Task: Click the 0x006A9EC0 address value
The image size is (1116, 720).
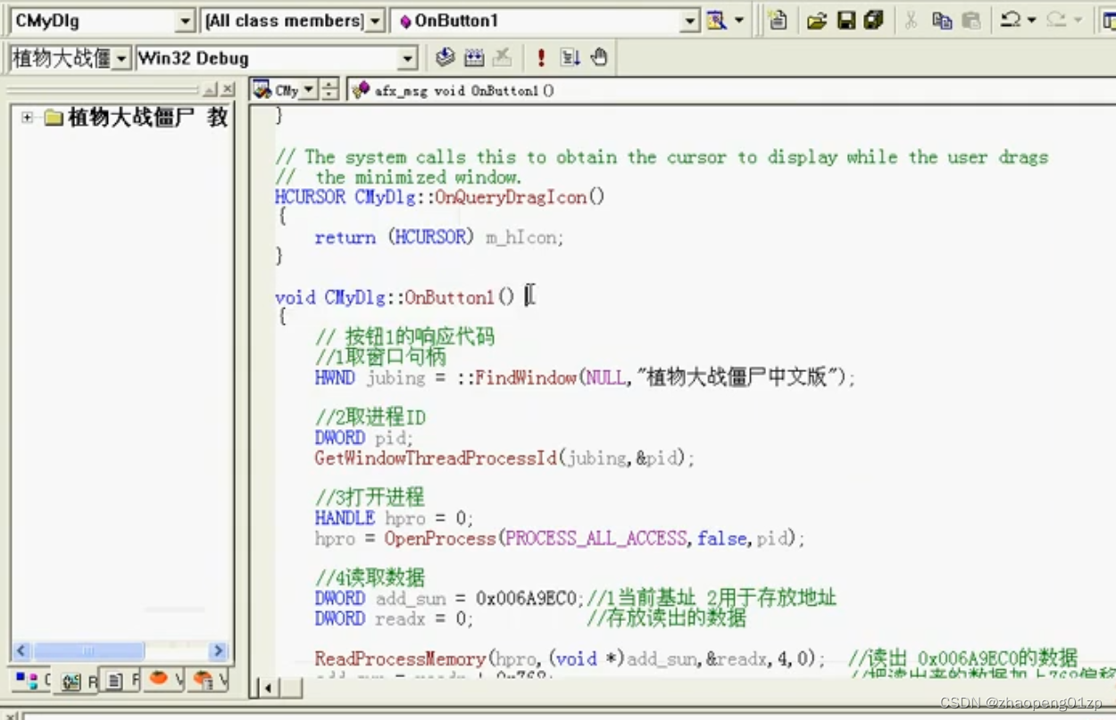Action: coord(529,598)
